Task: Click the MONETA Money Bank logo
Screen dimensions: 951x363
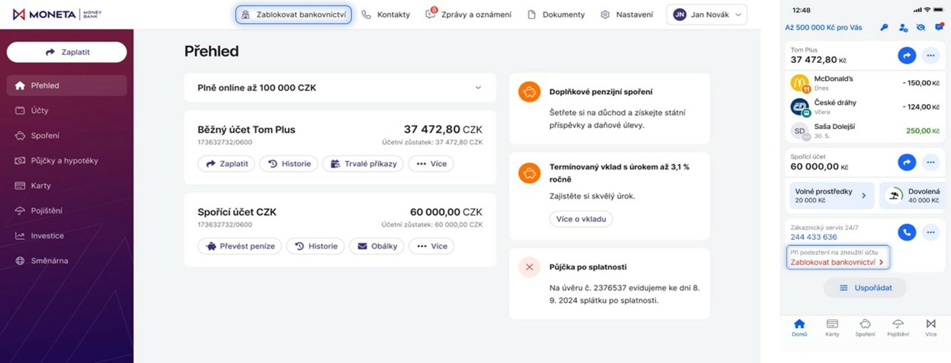Action: (57, 14)
